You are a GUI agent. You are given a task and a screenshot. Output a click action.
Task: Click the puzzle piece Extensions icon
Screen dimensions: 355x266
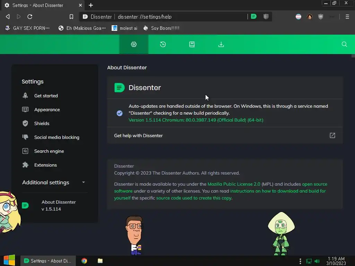(25, 165)
